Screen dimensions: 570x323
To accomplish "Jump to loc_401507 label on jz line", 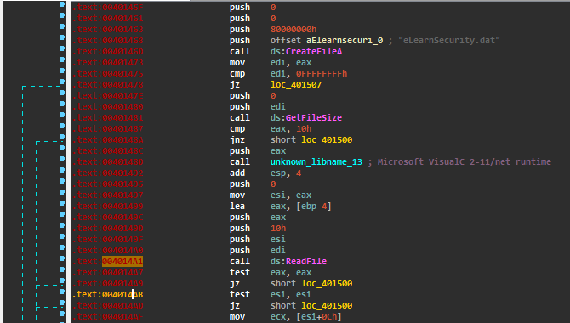I will 296,85.
